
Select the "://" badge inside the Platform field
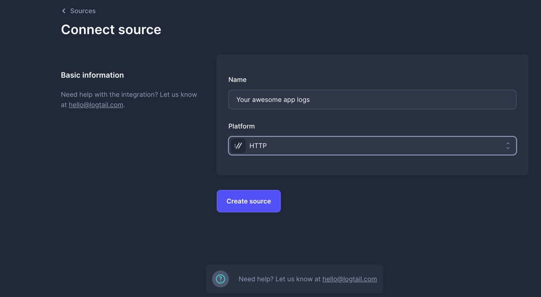(x=238, y=145)
